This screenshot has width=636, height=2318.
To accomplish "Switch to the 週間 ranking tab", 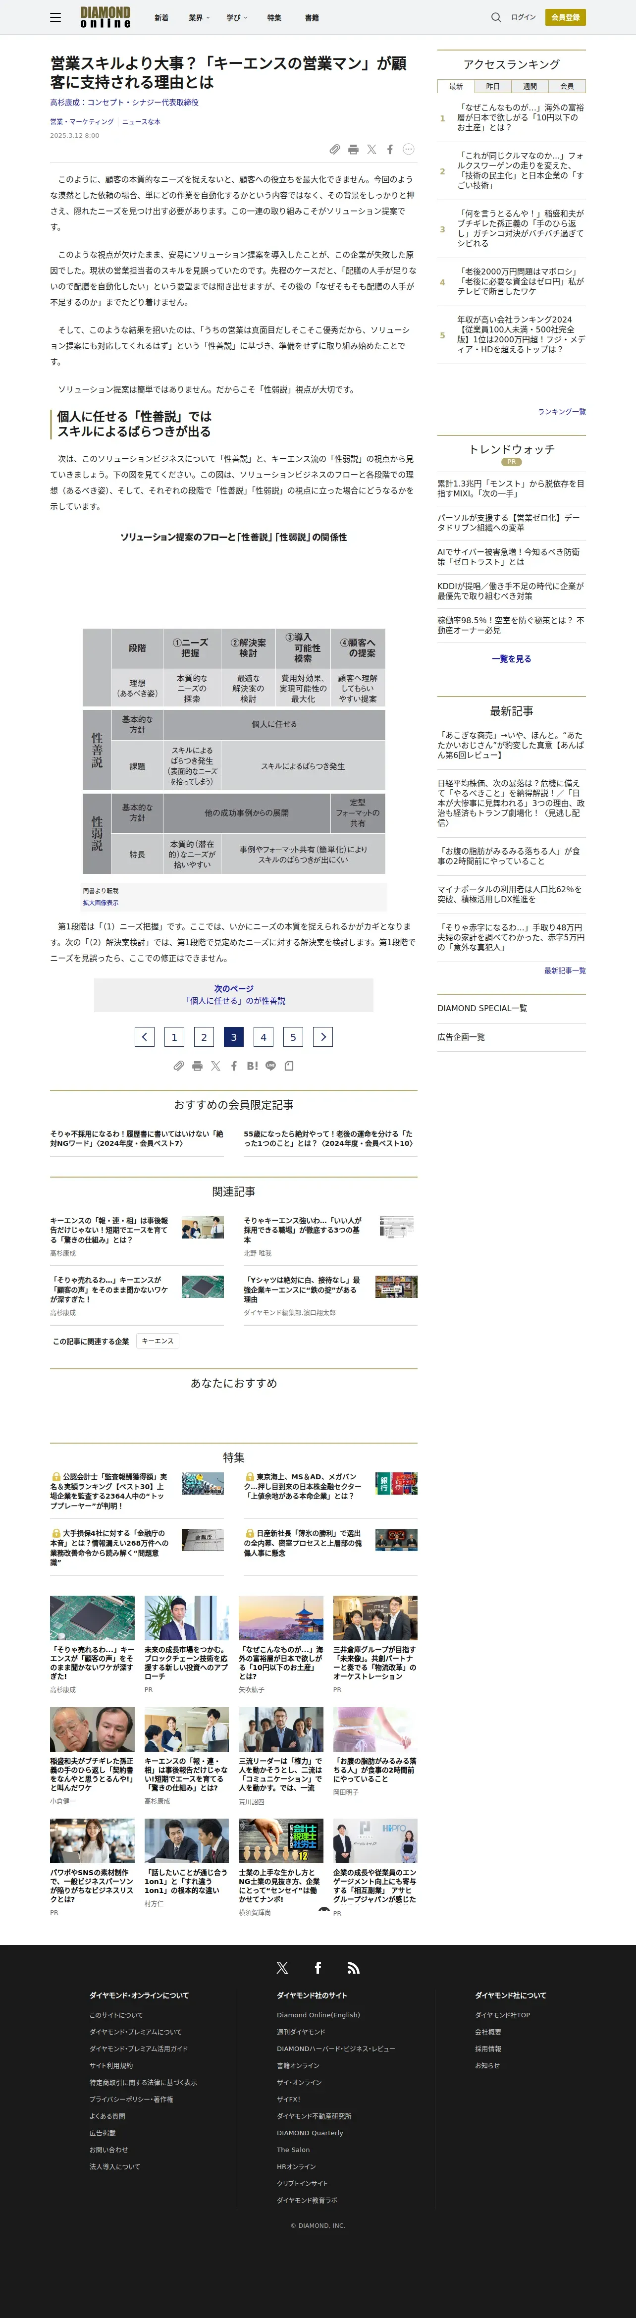I will pos(530,86).
